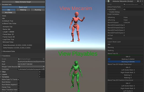Click the Frame Rate input field
This screenshot has height=92, width=144.
(133, 9)
